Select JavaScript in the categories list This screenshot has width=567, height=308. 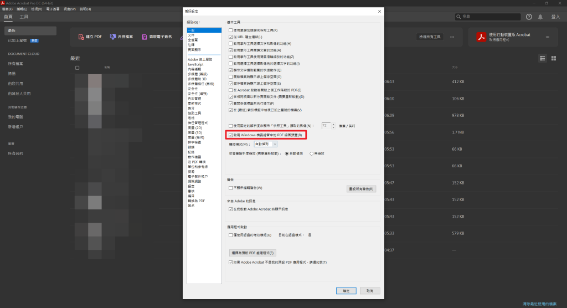[204, 64]
